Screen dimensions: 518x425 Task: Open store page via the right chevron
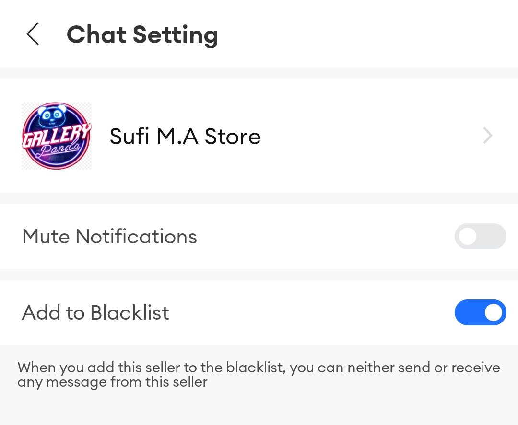pyautogui.click(x=488, y=136)
